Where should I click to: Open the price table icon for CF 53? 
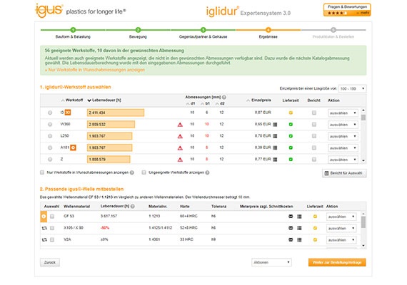point(299,217)
